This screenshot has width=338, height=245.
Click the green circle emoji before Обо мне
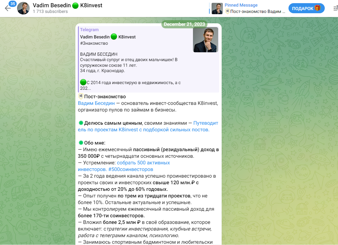click(81, 143)
